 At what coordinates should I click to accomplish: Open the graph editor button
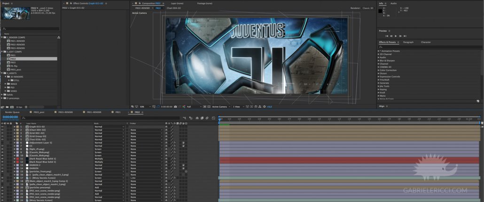tap(214, 118)
